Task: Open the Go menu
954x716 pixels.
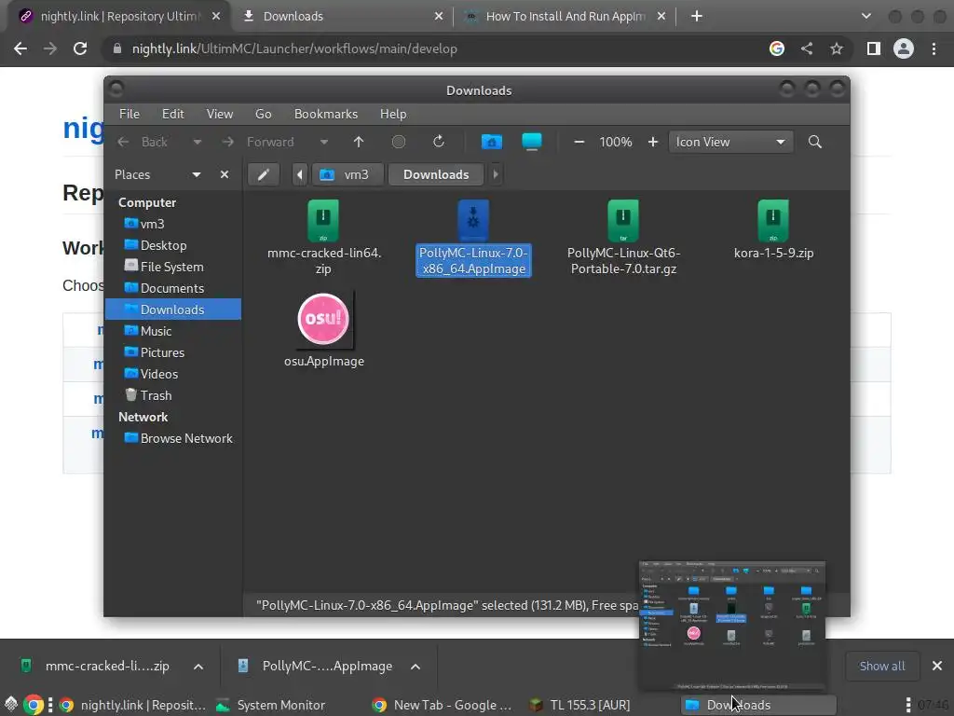Action: 264,114
